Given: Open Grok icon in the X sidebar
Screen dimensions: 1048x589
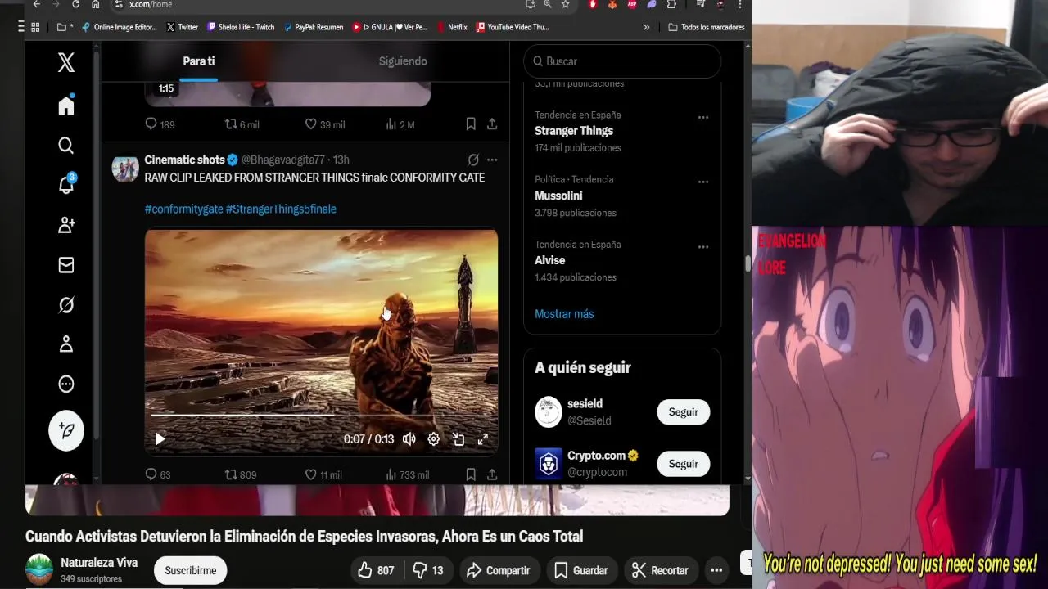Looking at the screenshot, I should [66, 305].
